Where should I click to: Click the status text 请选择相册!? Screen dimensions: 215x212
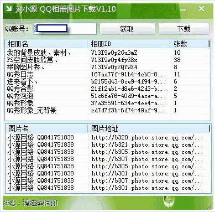(x=40, y=203)
